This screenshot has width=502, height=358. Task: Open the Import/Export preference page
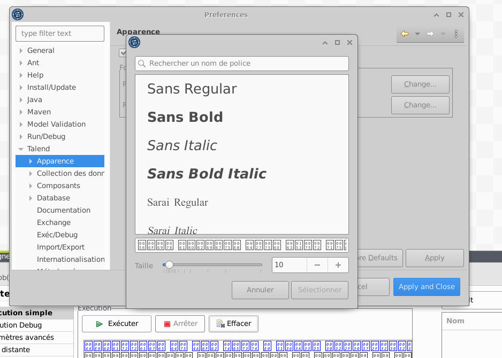61,247
